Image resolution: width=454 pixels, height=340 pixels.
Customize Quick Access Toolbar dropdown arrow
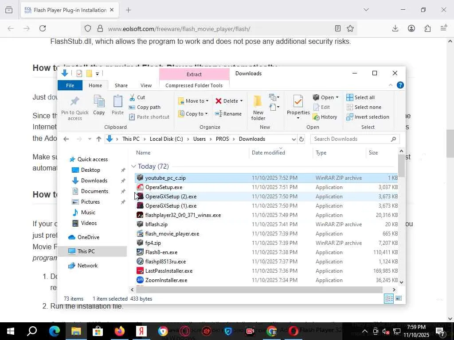point(97,74)
